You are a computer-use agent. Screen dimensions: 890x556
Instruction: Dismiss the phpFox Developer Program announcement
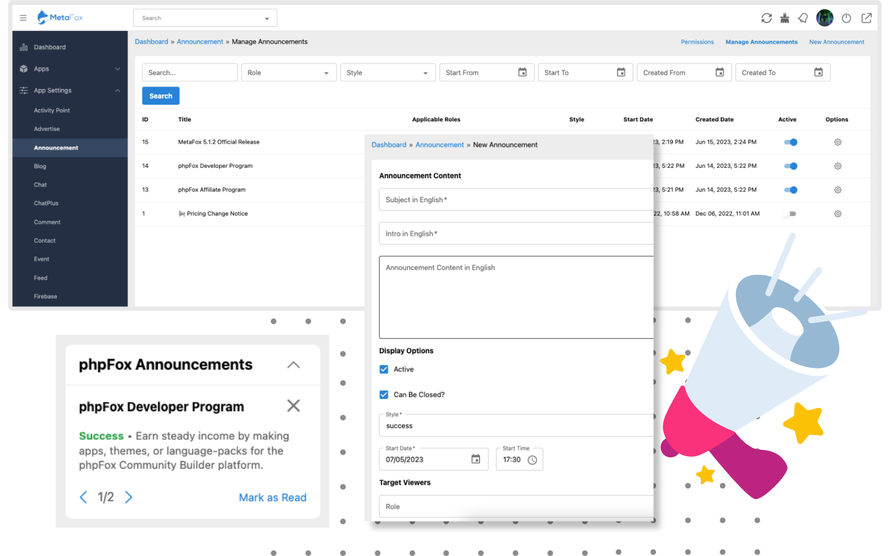(x=293, y=406)
